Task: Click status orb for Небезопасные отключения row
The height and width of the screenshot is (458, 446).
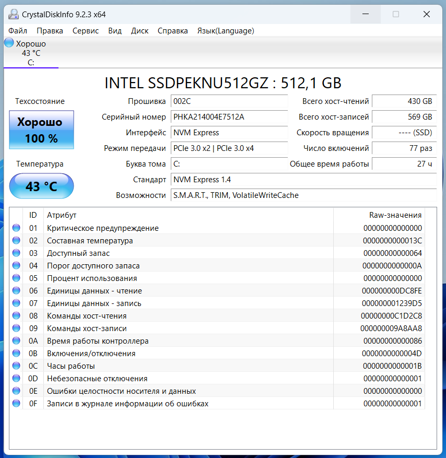Action: tap(16, 378)
